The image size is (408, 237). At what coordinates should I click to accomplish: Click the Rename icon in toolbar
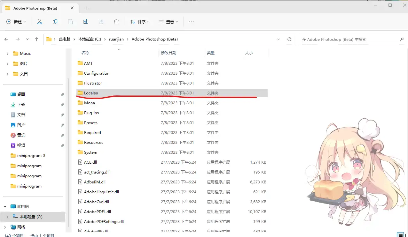pyautogui.click(x=86, y=22)
